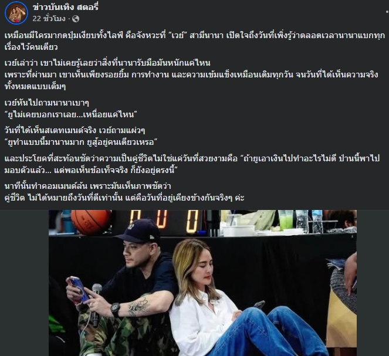The width and height of the screenshot is (389, 356).
Task: Click the black wristwatch on man's wrist
Action: pos(116,310)
